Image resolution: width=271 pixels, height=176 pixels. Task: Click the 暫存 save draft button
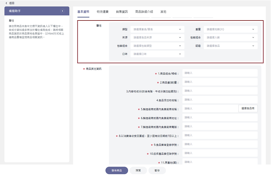(157, 170)
